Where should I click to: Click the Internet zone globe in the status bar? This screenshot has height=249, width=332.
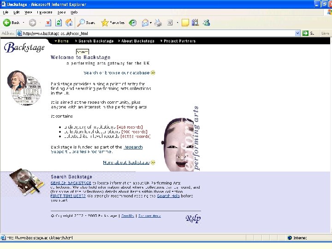click(290, 238)
